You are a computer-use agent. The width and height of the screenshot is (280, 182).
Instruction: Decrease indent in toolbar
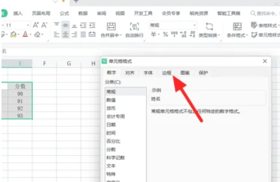83,25
